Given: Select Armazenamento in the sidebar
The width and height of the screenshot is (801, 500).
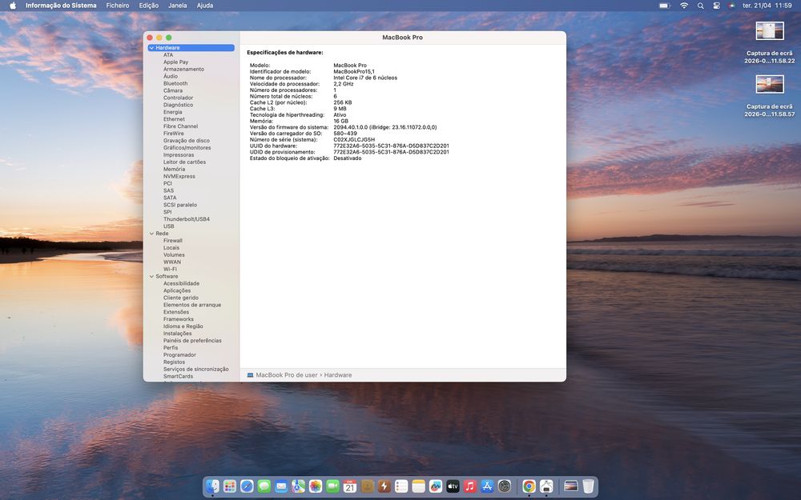Looking at the screenshot, I should coord(183,70).
